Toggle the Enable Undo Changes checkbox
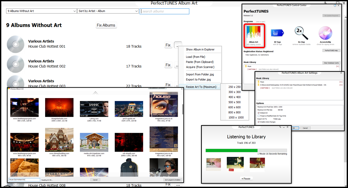Image resolution: width=348 pixels, height=188 pixels. tap(259, 122)
